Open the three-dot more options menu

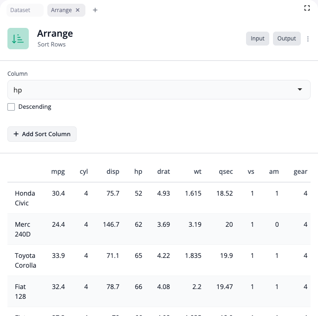coord(308,39)
